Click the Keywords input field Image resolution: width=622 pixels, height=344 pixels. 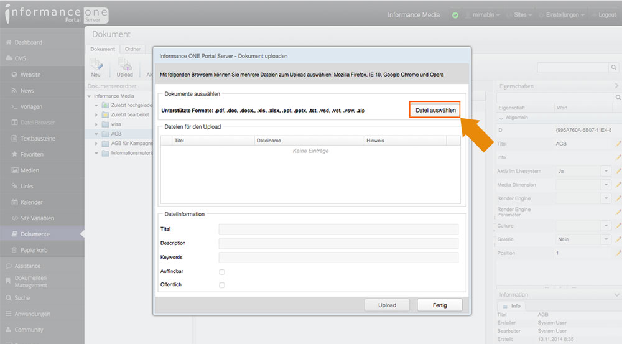coord(338,258)
